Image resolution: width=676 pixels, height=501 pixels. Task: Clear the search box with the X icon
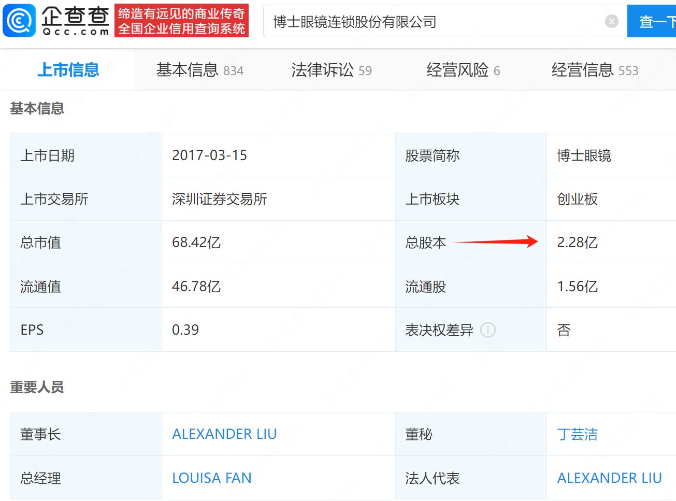612,21
